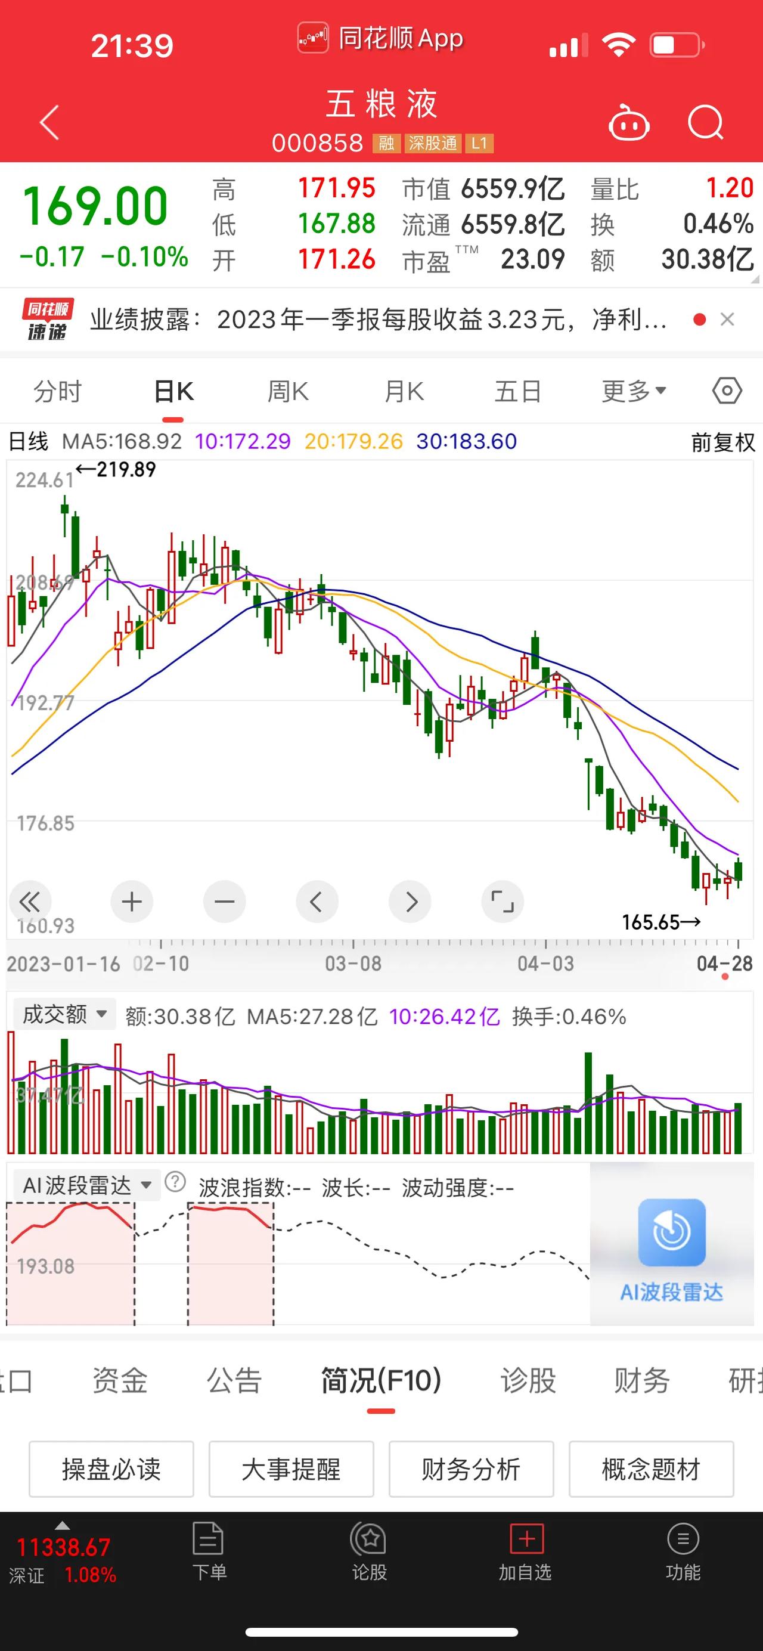Open 财务 finance tab
The width and height of the screenshot is (763, 1651).
642,1380
